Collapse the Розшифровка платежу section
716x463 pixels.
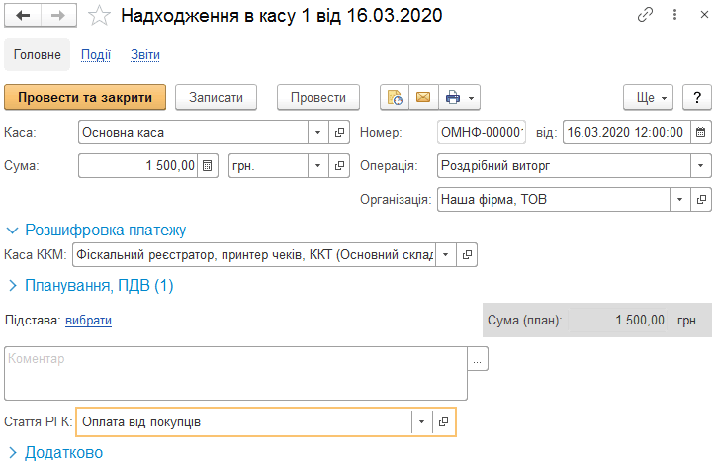coord(96,231)
